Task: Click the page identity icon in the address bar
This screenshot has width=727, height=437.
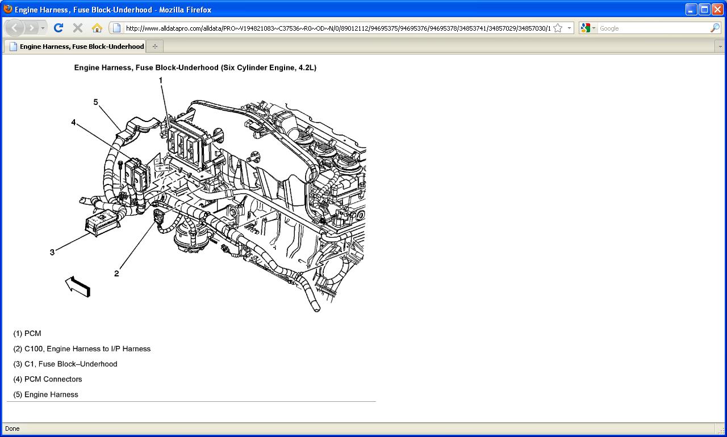Action: [x=116, y=28]
